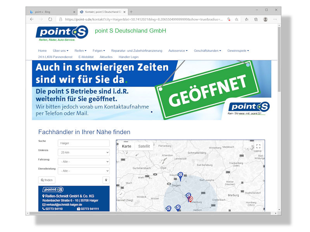This screenshot has width=310, height=232.
Task: Open the browser profile avatar
Action: point(265,19)
